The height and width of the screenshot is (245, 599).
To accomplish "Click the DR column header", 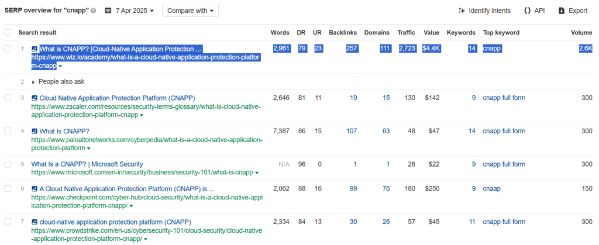I will coord(301,33).
